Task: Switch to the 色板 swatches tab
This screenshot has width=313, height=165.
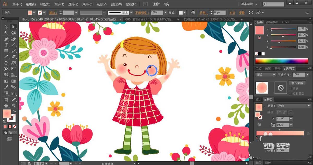Action: 258,69
